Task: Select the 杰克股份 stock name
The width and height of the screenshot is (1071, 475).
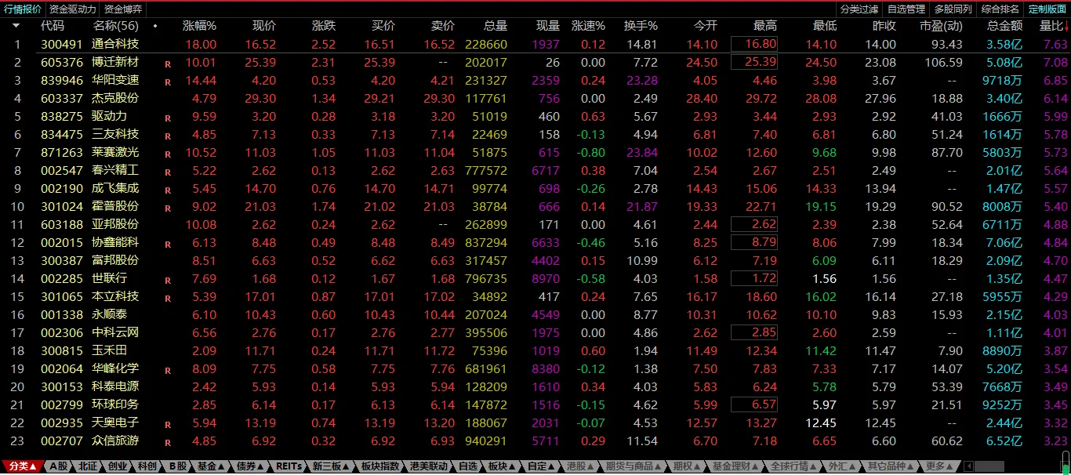Action: coord(115,99)
